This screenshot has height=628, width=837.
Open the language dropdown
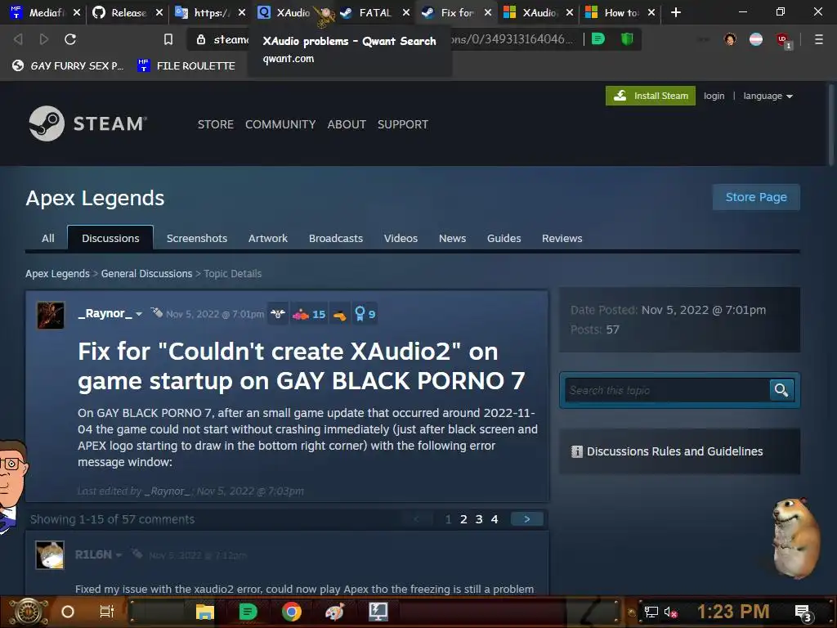768,96
